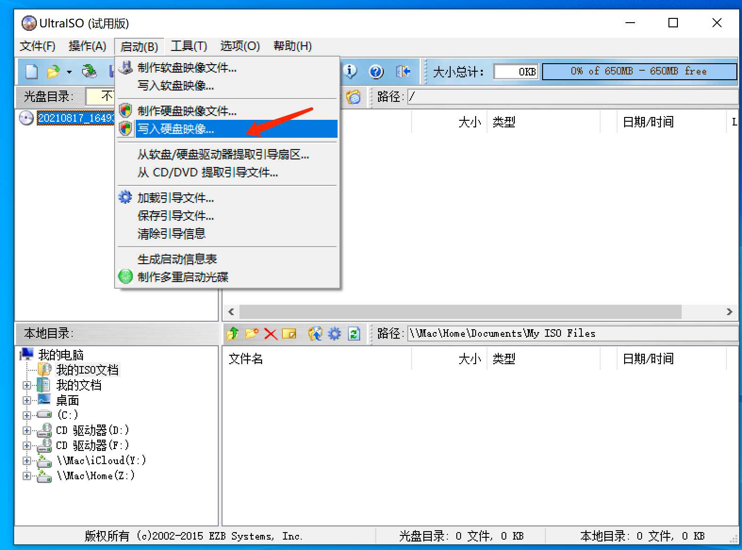742x550 pixels.
Task: Click the Open CD/DVD toolbar icon
Action: 89,72
